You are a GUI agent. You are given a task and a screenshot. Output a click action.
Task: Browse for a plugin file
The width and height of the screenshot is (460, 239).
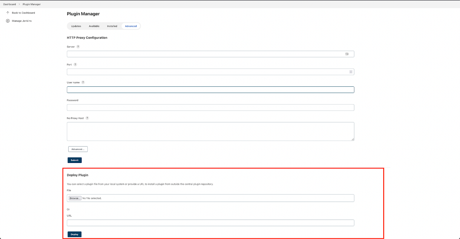click(x=75, y=198)
